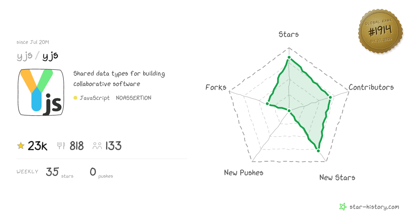Click the NOASSERTION license label
This screenshot has width=416, height=218.
pyautogui.click(x=133, y=98)
